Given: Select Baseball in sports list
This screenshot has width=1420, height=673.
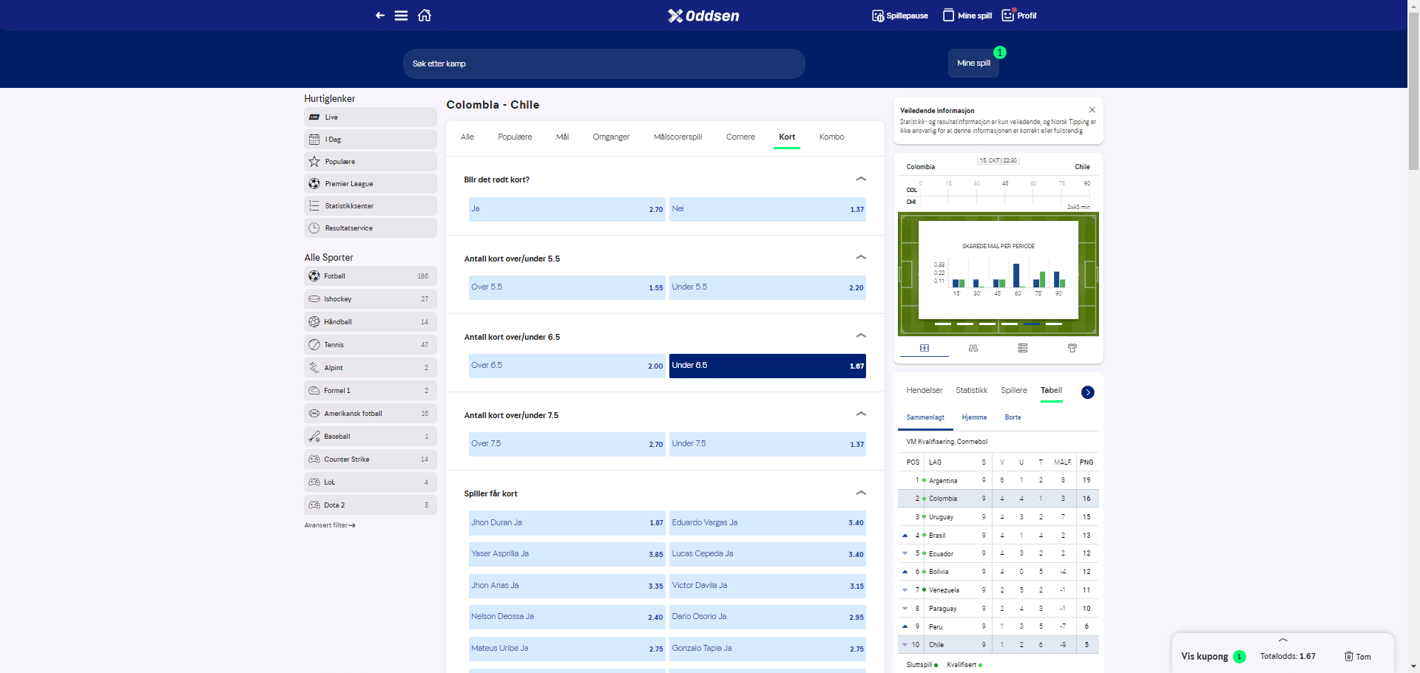Looking at the screenshot, I should pos(371,437).
